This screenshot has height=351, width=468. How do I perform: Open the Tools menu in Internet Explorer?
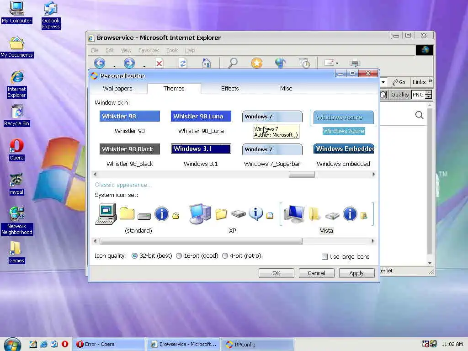click(172, 50)
